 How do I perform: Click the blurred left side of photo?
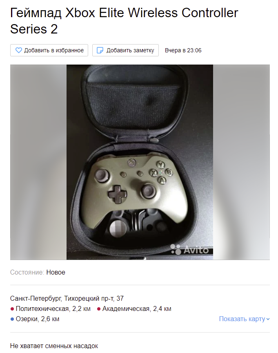(x=38, y=162)
